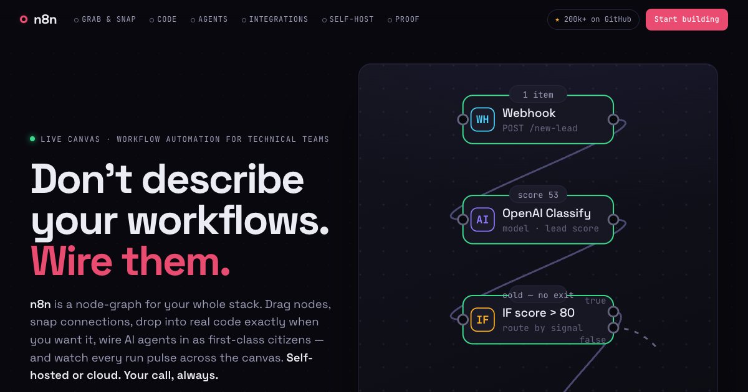This screenshot has height=392, width=748.
Task: Open the Self-Host nav link
Action: (x=348, y=19)
